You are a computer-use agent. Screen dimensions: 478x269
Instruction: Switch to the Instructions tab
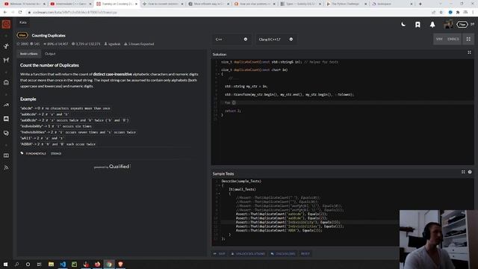29,54
